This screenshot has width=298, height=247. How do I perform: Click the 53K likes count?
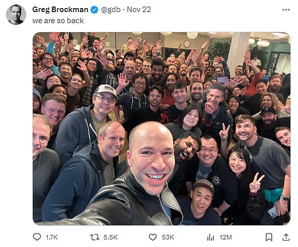click(168, 237)
